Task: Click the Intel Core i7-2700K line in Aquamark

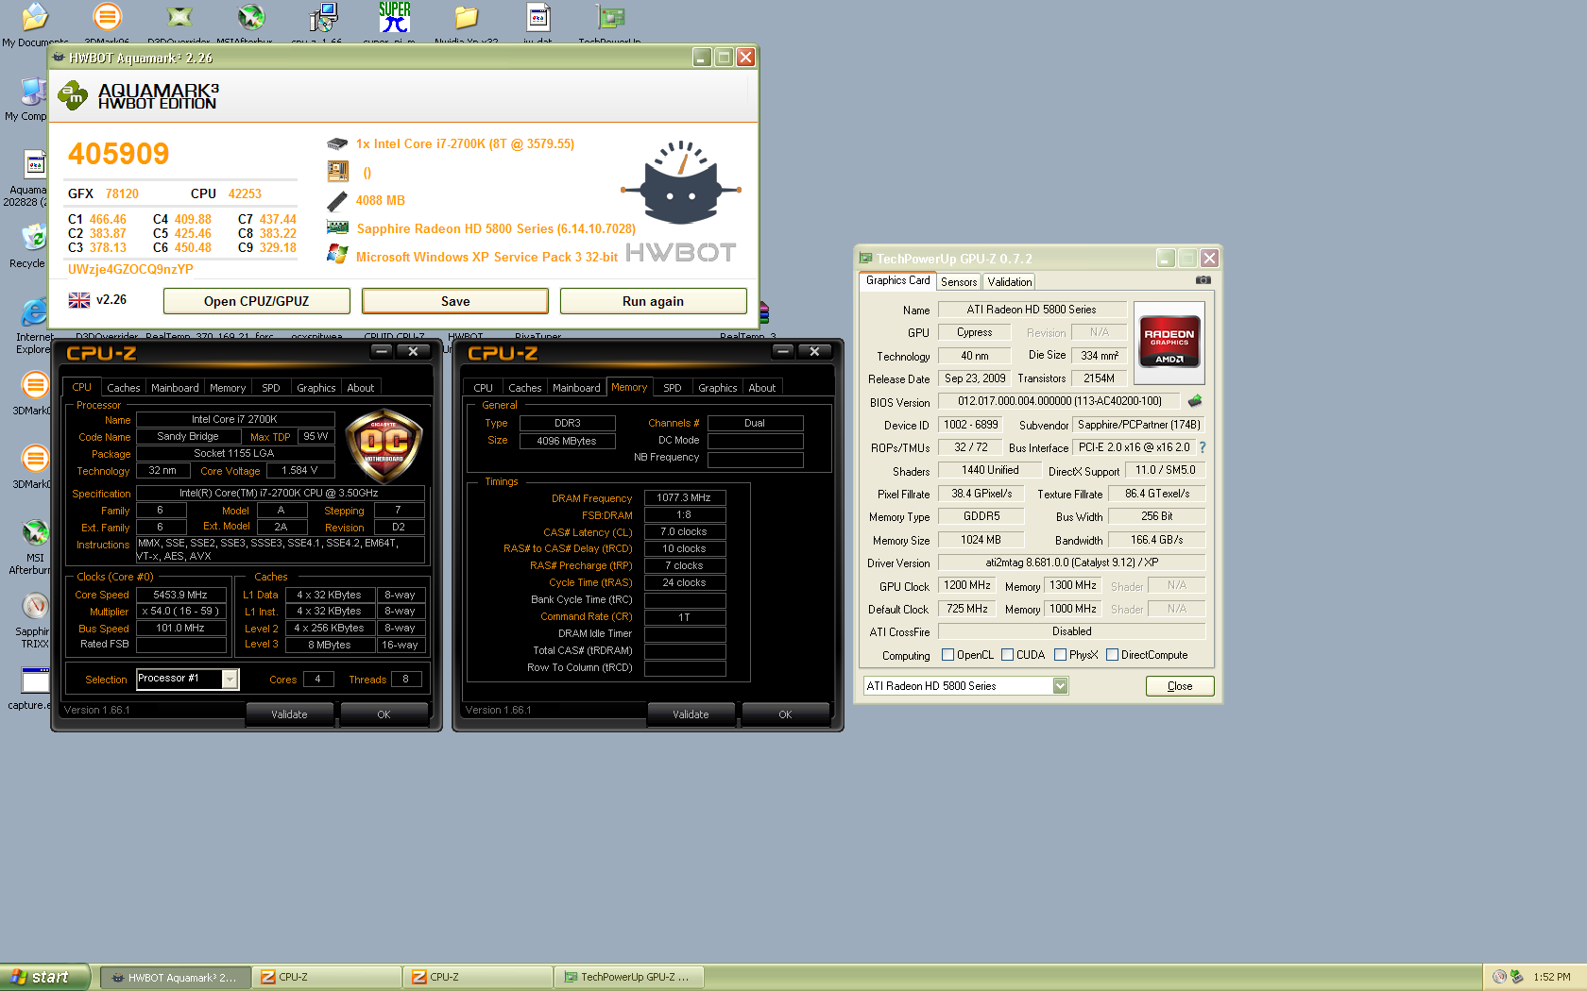Action: coord(465,144)
